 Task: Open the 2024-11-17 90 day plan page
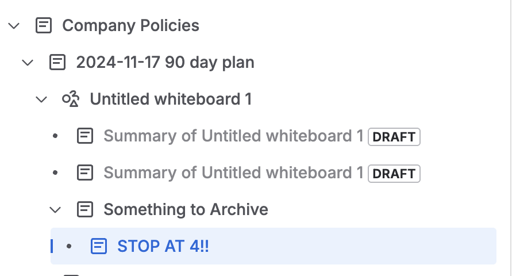(x=165, y=62)
